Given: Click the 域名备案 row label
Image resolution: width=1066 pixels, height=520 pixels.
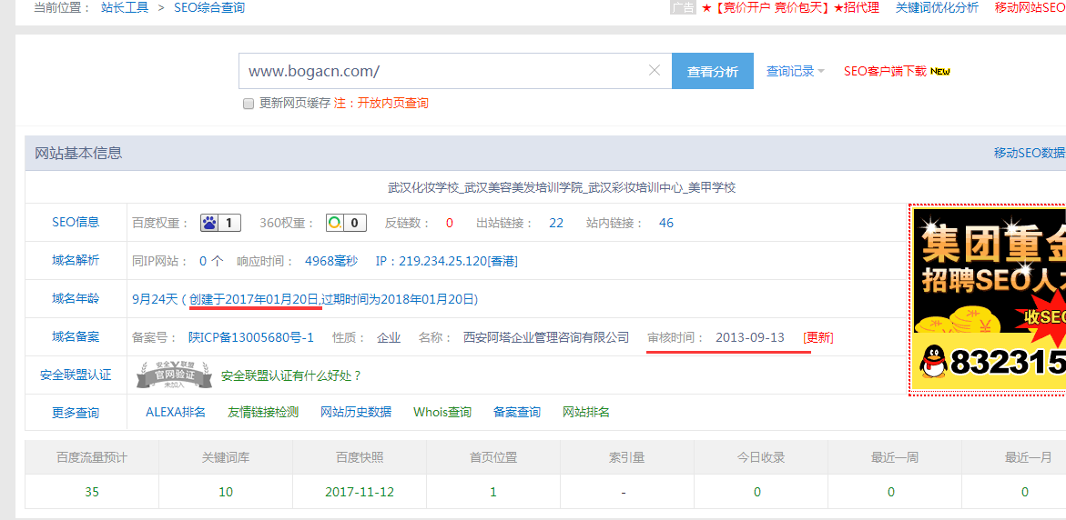Looking at the screenshot, I should click(x=76, y=336).
